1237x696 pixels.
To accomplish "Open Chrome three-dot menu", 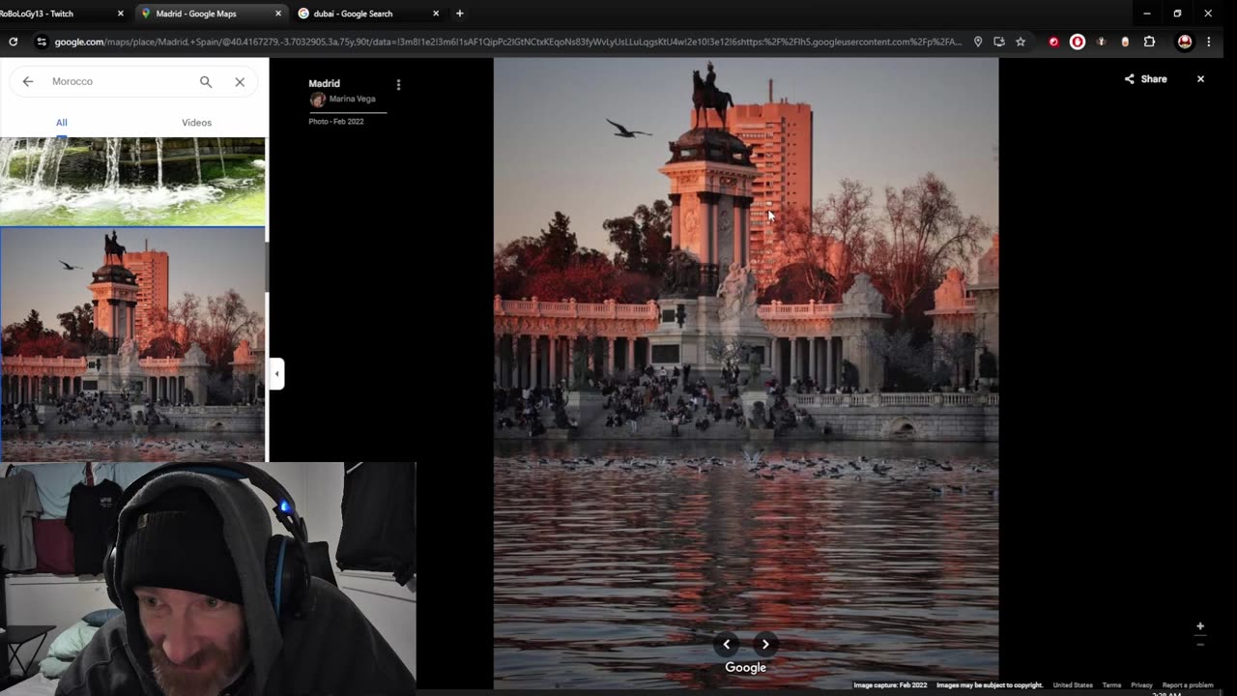I will tap(1208, 42).
